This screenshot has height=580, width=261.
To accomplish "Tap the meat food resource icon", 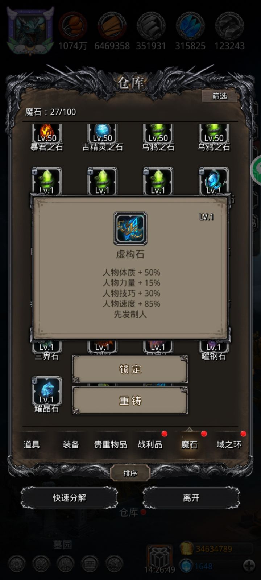I will [x=73, y=25].
